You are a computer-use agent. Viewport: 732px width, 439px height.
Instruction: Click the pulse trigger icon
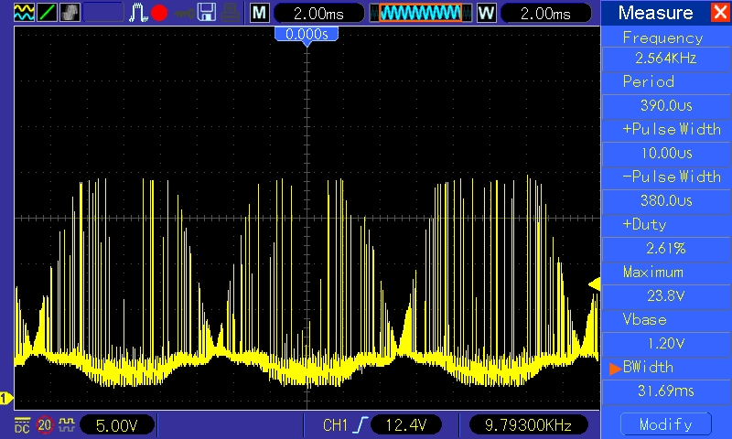[138, 13]
